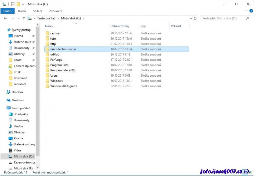Refresh the current folder view

pyautogui.click(x=195, y=18)
